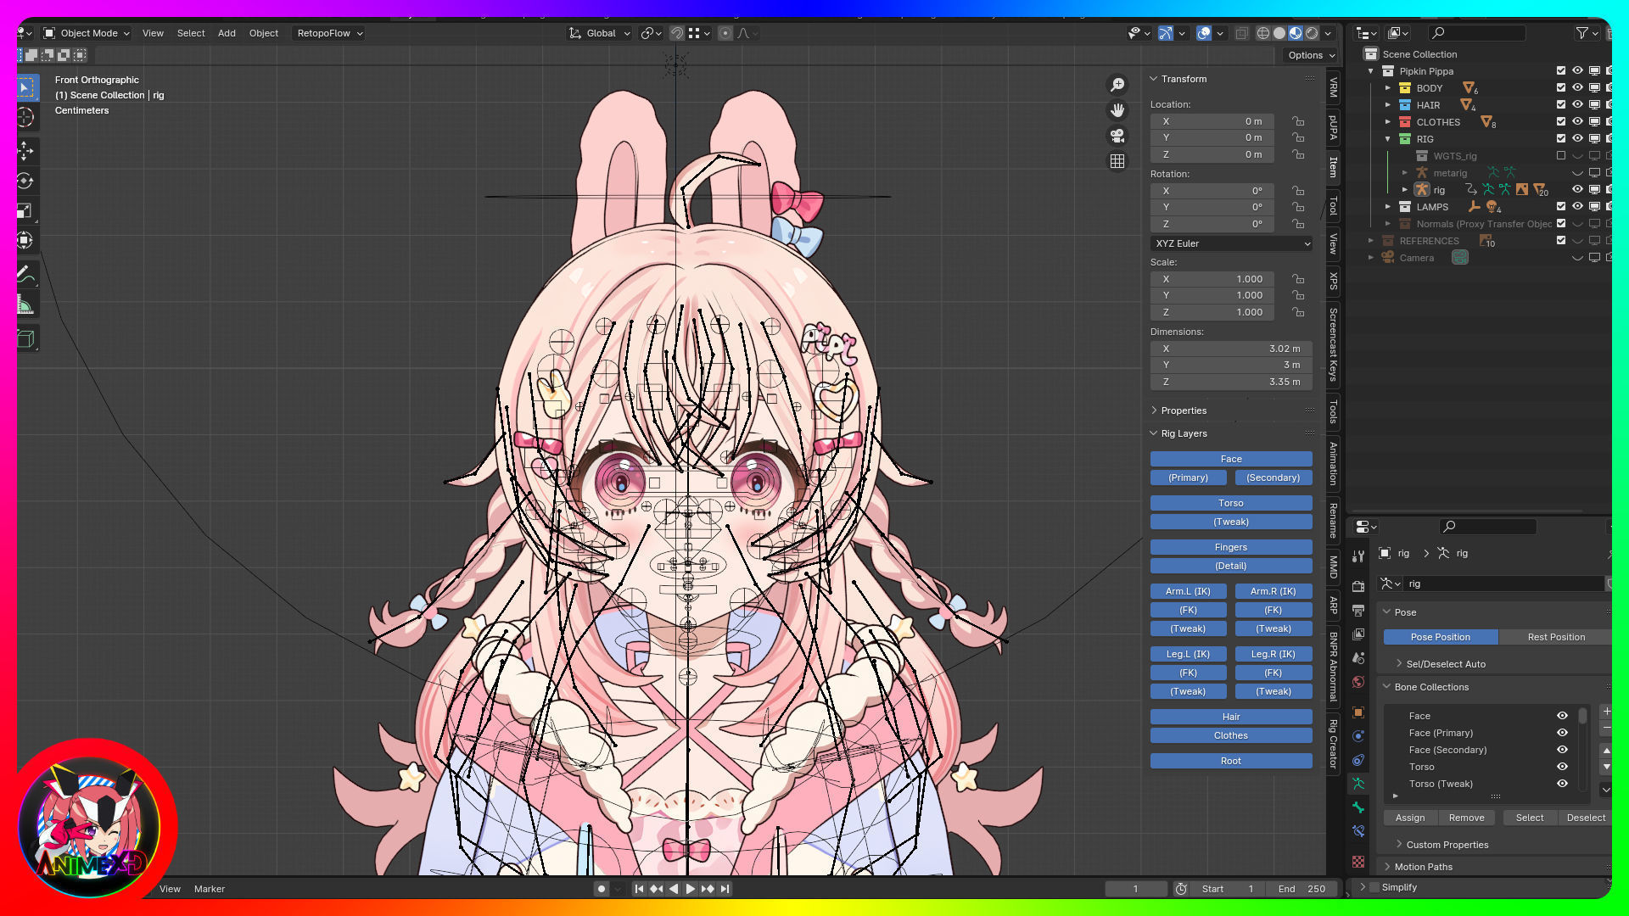The height and width of the screenshot is (916, 1629).
Task: Toggle the Arm.L (IK) rig layer
Action: (x=1188, y=591)
